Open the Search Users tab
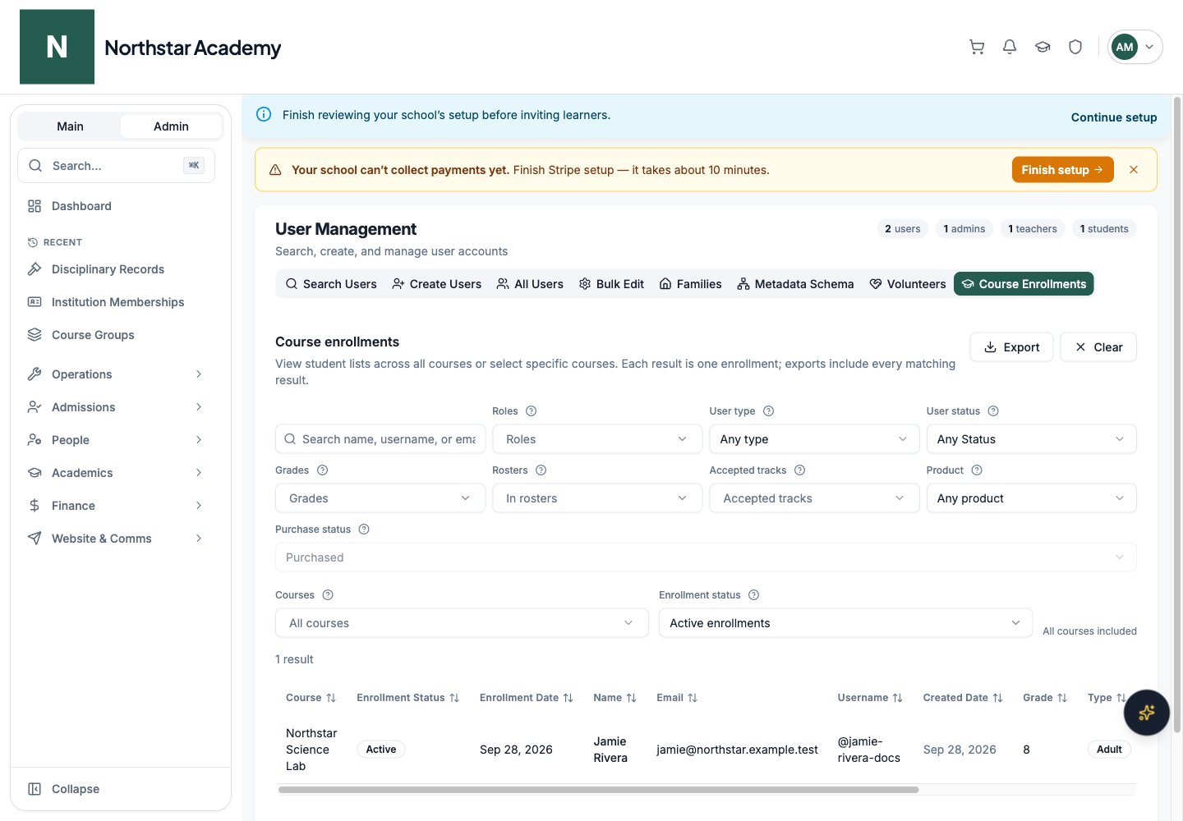The width and height of the screenshot is (1183, 821). tap(331, 284)
